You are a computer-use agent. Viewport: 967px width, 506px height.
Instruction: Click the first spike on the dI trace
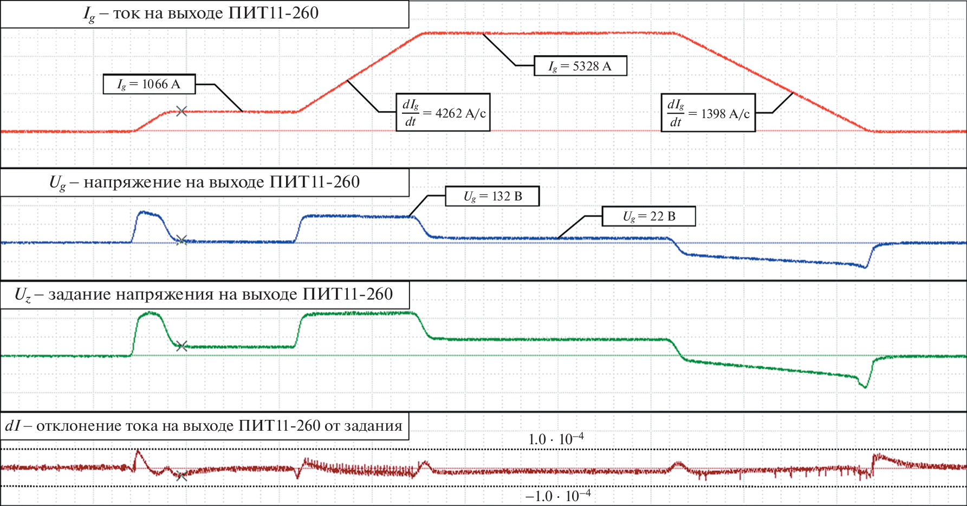pyautogui.click(x=138, y=451)
